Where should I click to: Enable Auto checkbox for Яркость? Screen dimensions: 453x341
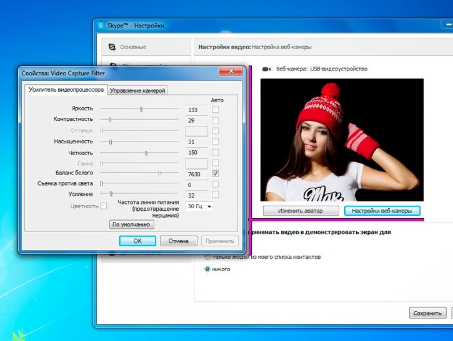[215, 110]
